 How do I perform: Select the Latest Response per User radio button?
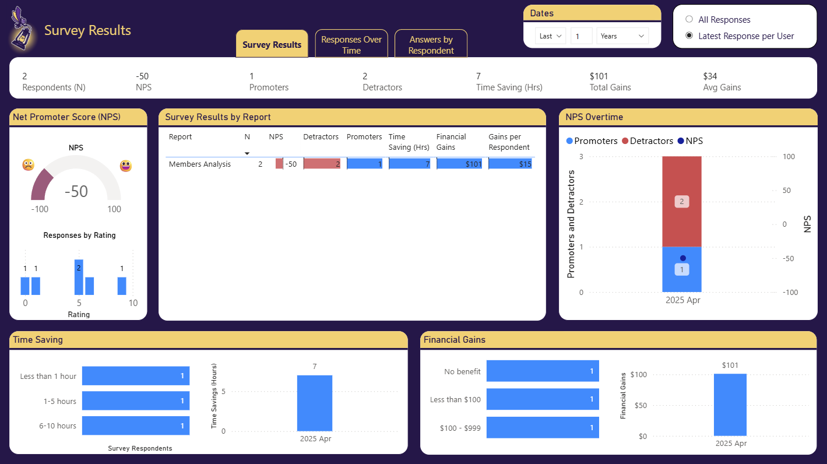[x=688, y=35]
